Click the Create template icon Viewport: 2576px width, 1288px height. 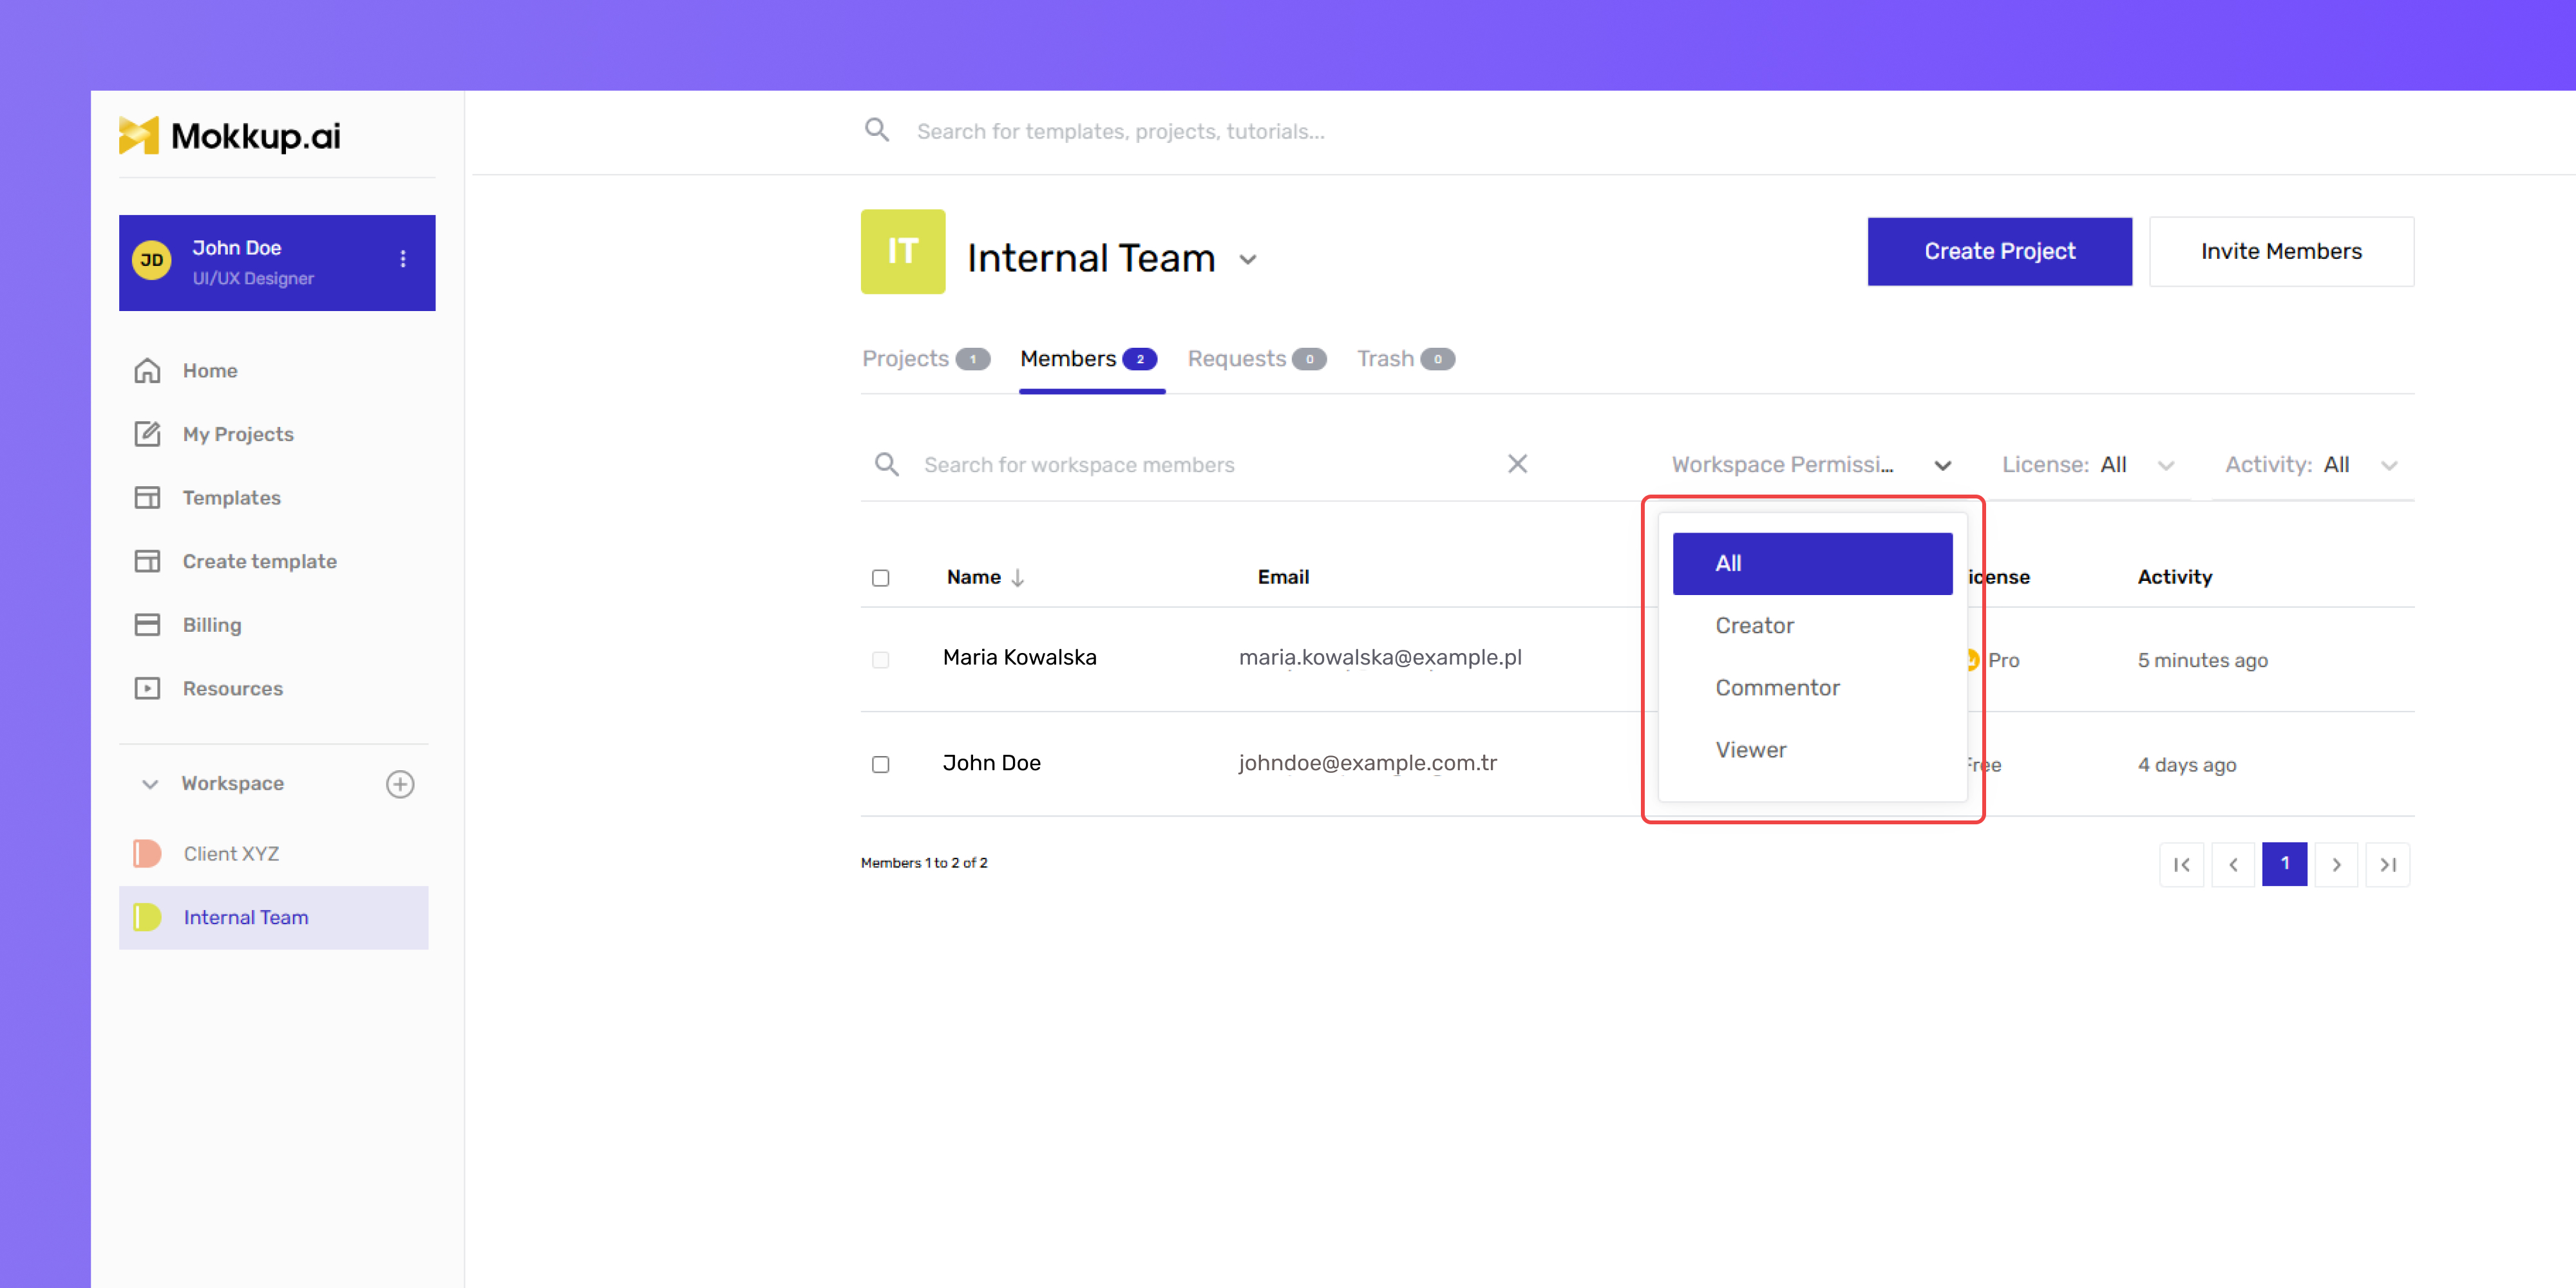point(147,561)
